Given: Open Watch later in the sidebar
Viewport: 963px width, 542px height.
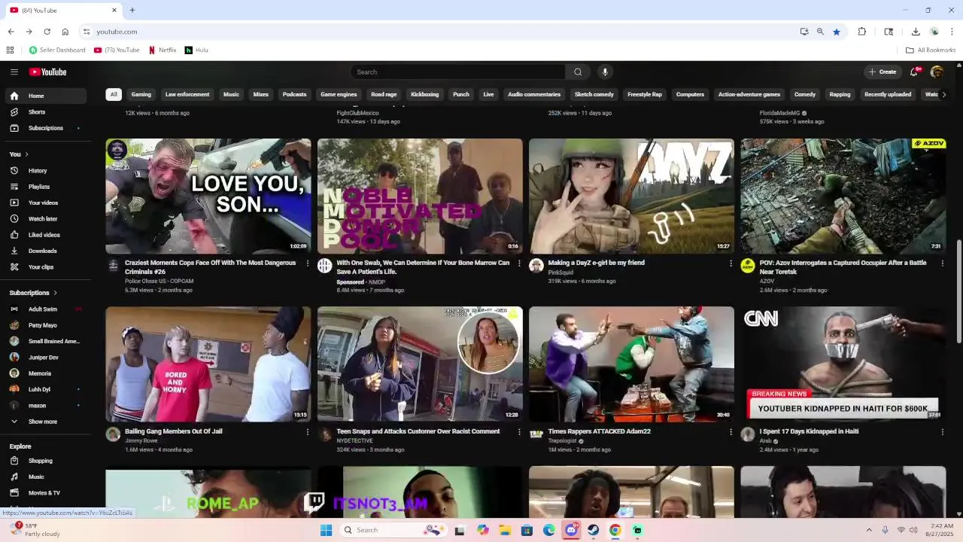Looking at the screenshot, I should tap(45, 218).
